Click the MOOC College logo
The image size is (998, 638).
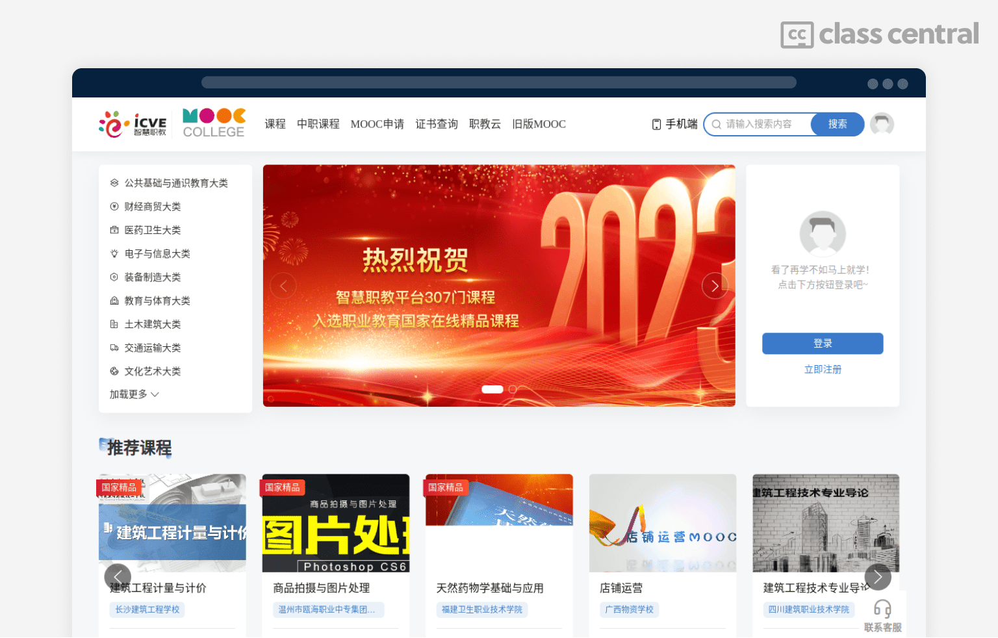[x=214, y=123]
